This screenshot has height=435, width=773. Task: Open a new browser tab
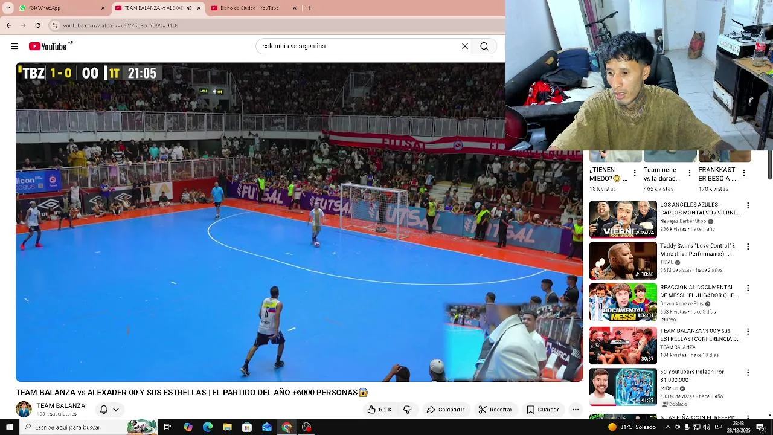pos(309,8)
